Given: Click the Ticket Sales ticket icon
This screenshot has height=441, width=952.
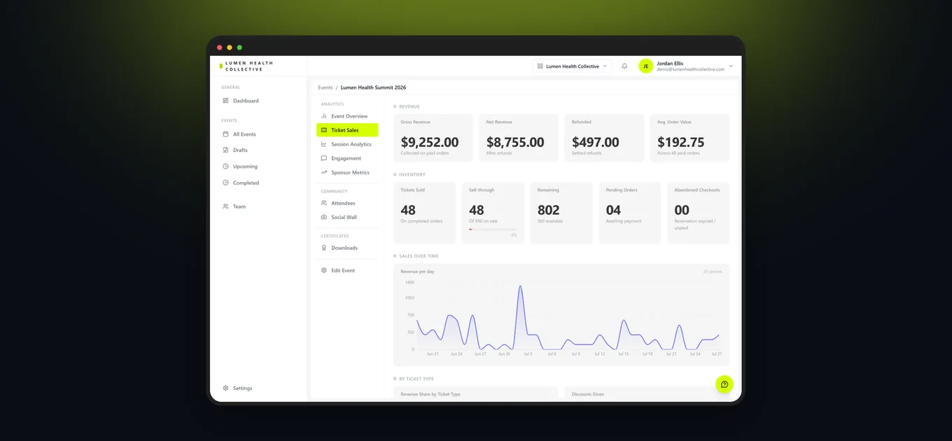Looking at the screenshot, I should pyautogui.click(x=324, y=130).
